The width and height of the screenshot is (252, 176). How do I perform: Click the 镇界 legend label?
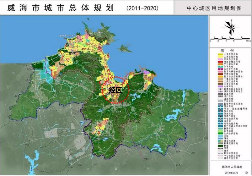(226, 151)
